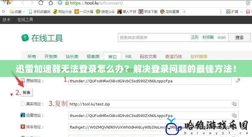Click the vertical dots bar menu
Image resolution: width=252 pixels, height=137 pixels.
tap(221, 12)
